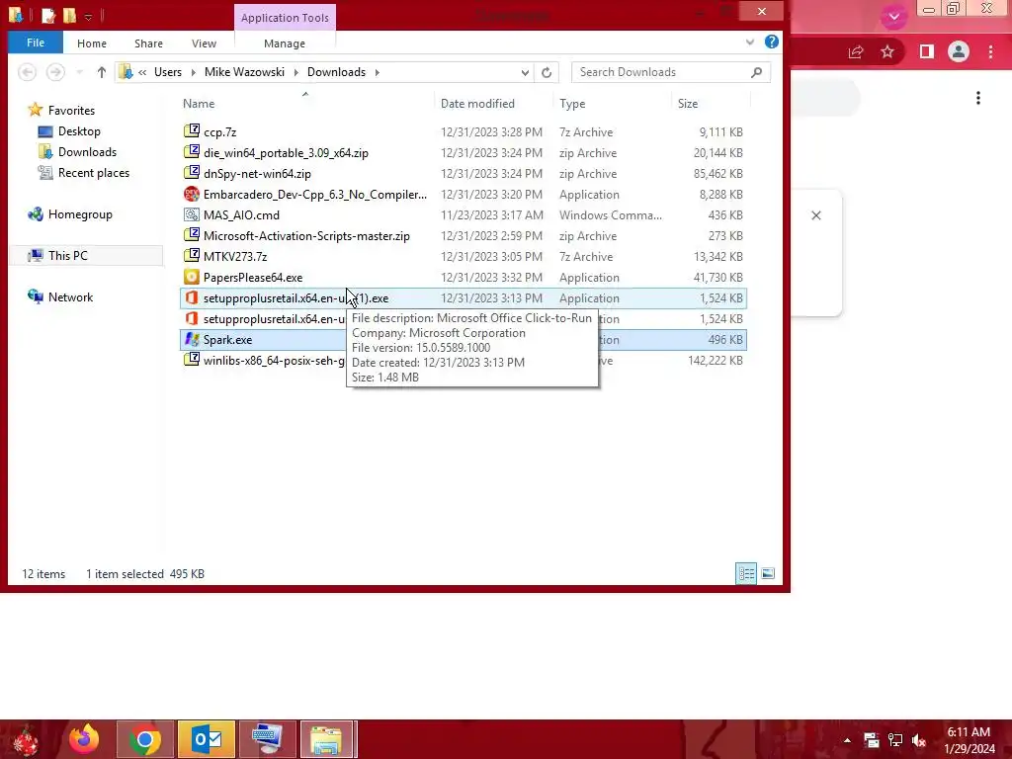The width and height of the screenshot is (1012, 759).
Task: Go up one folder level with Up arrow
Action: (x=102, y=72)
